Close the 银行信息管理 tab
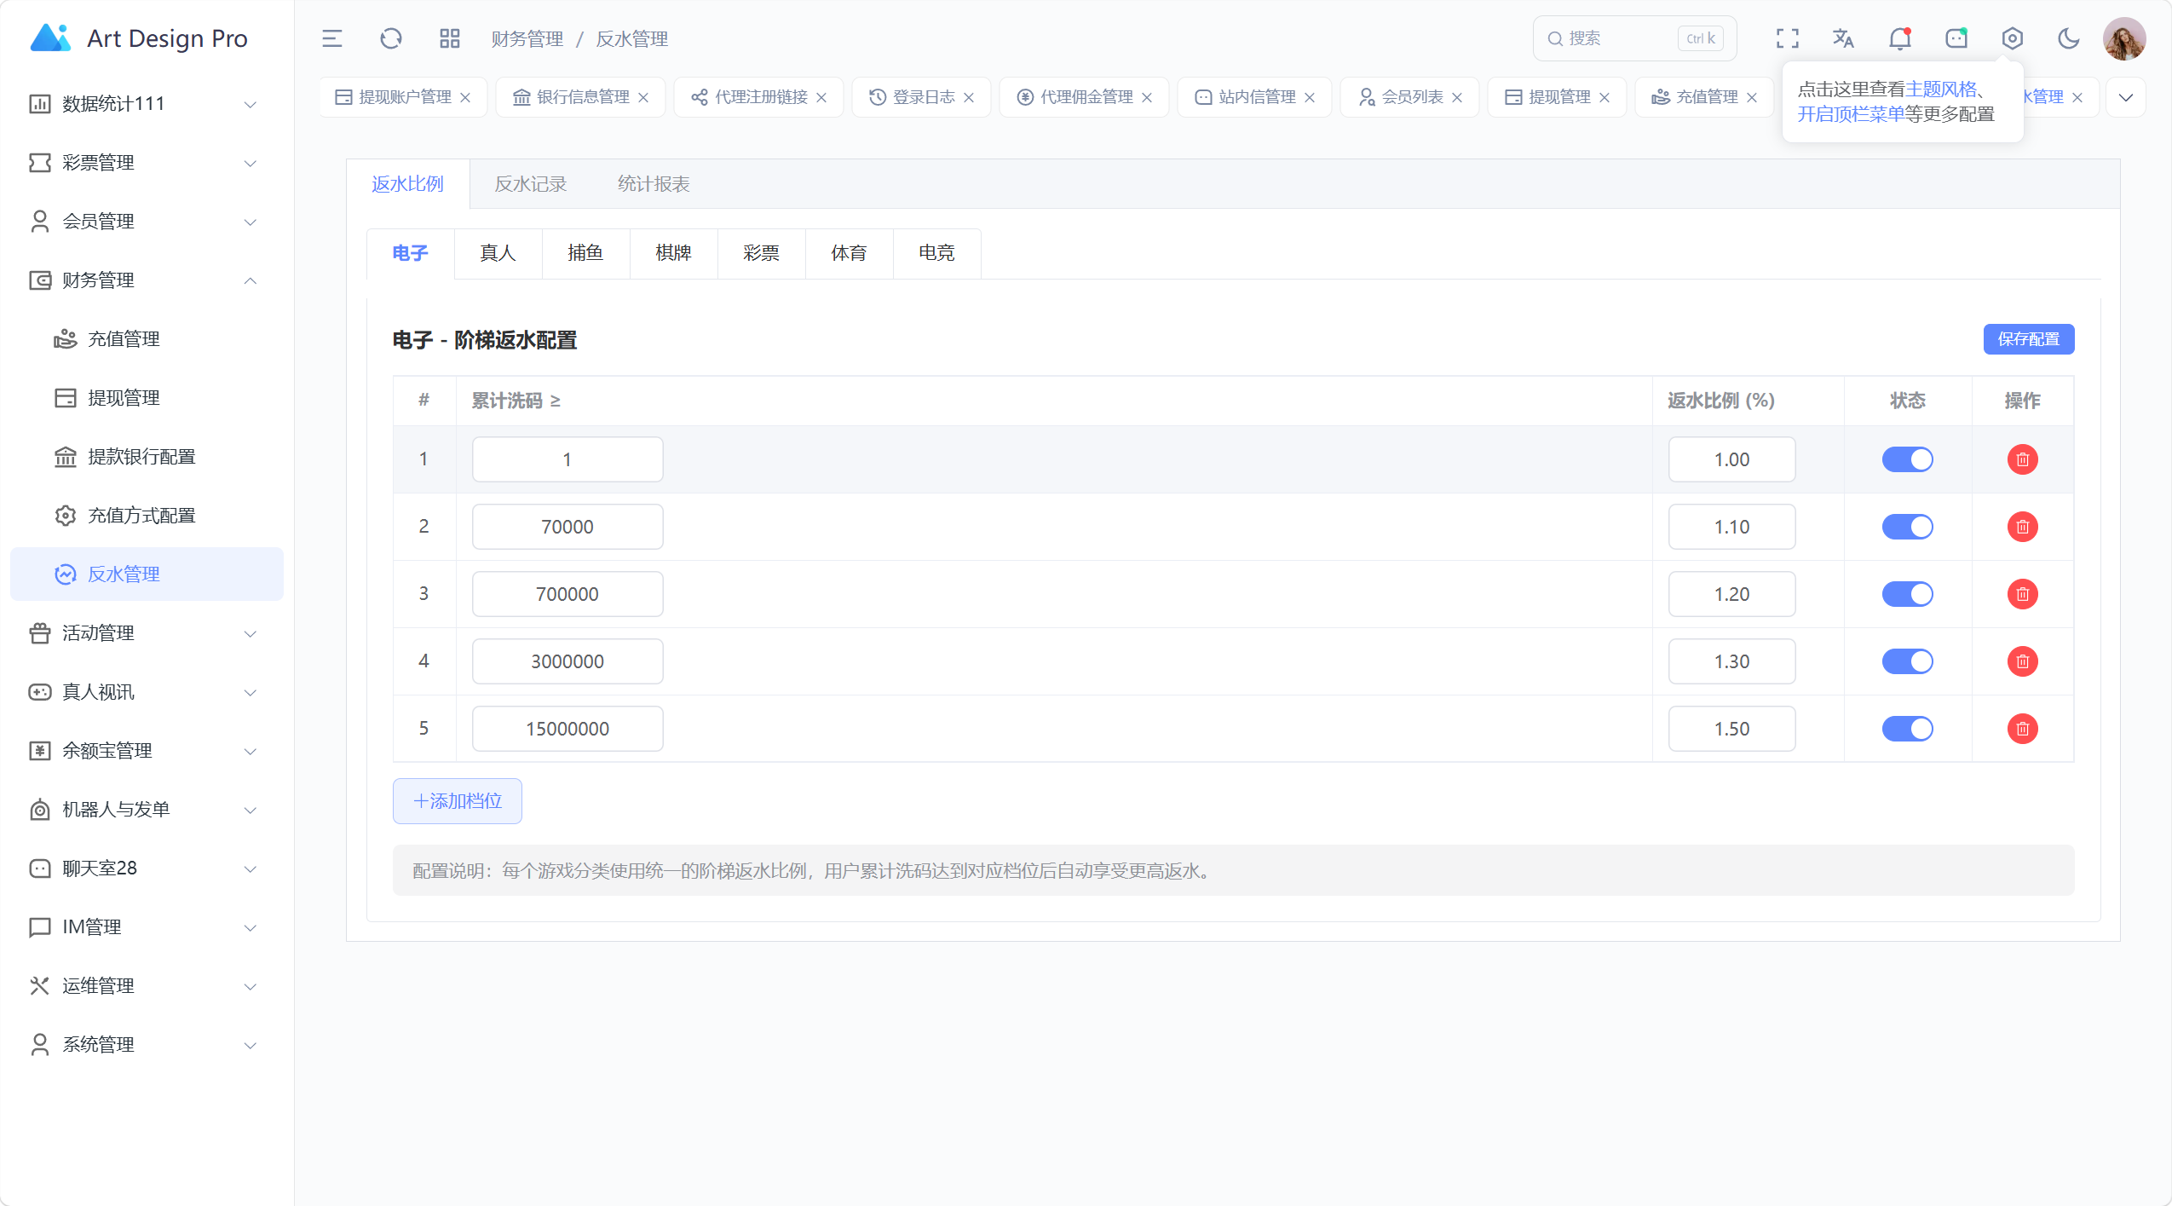This screenshot has width=2172, height=1206. (x=643, y=97)
